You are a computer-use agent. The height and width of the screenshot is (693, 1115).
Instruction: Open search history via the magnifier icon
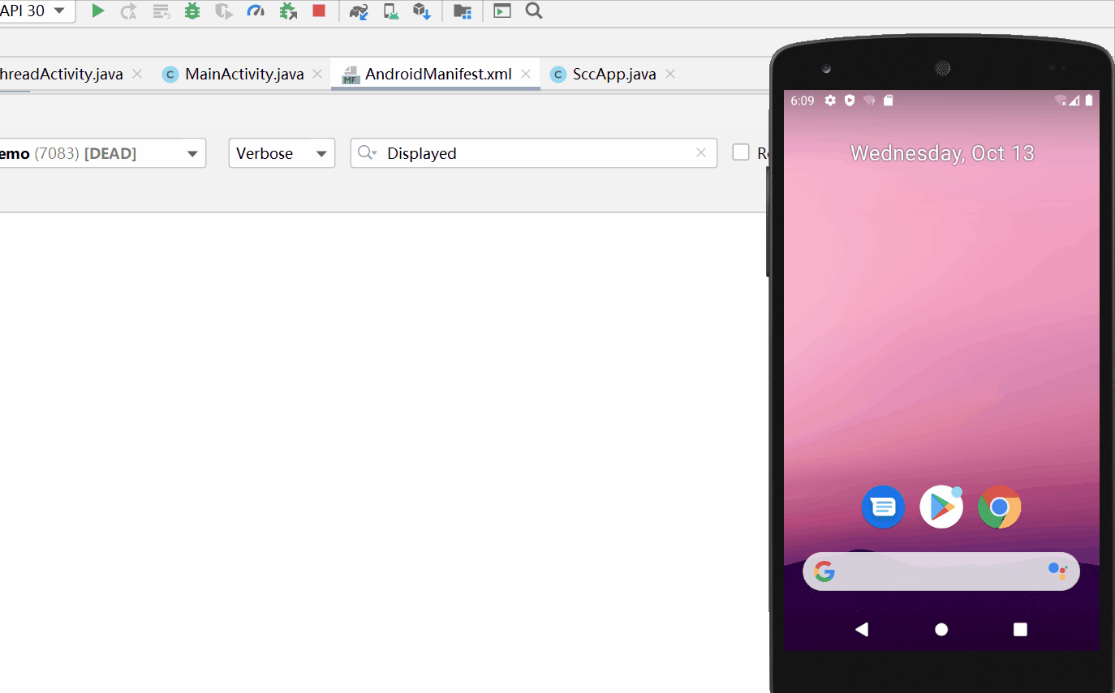[368, 153]
